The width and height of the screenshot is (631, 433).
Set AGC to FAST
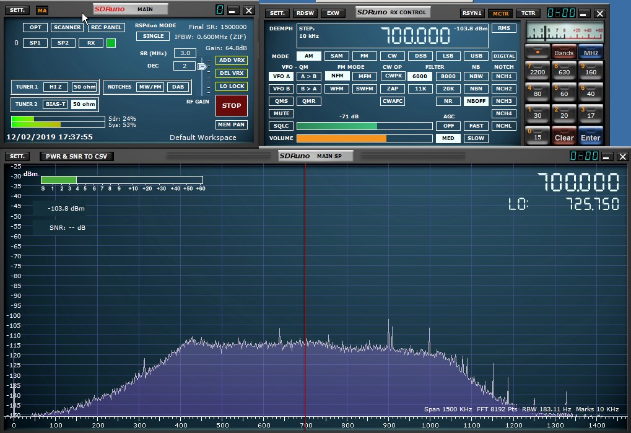[476, 126]
